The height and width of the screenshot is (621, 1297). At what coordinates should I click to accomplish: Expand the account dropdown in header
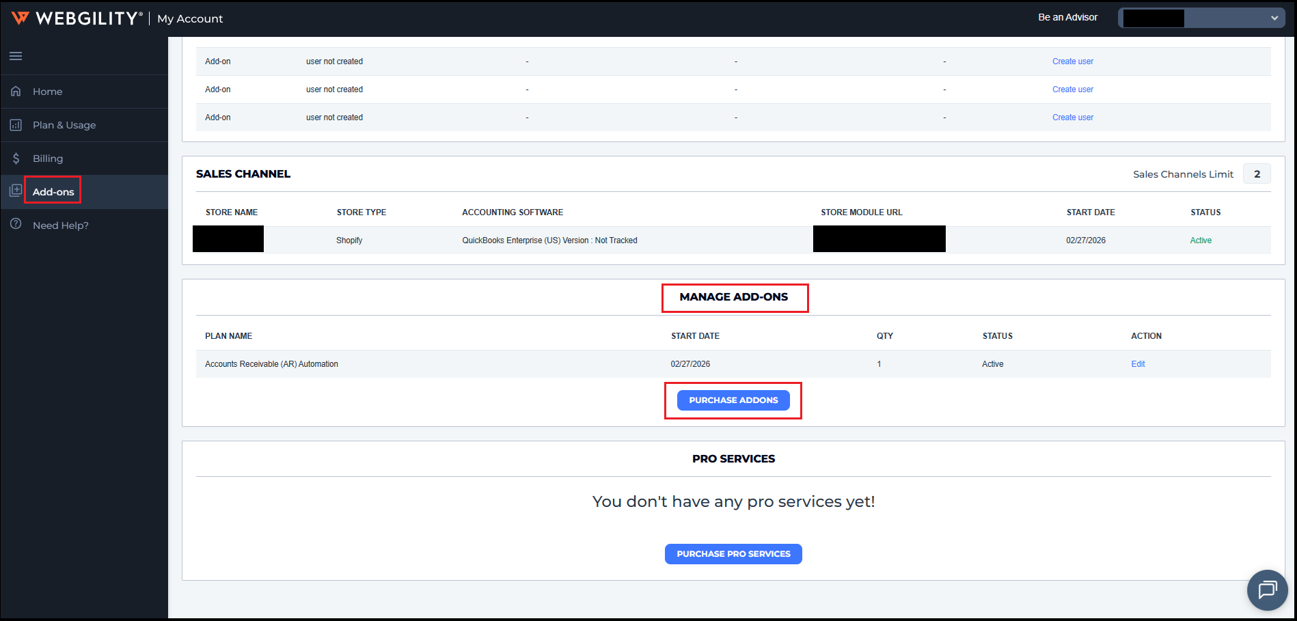point(1274,18)
